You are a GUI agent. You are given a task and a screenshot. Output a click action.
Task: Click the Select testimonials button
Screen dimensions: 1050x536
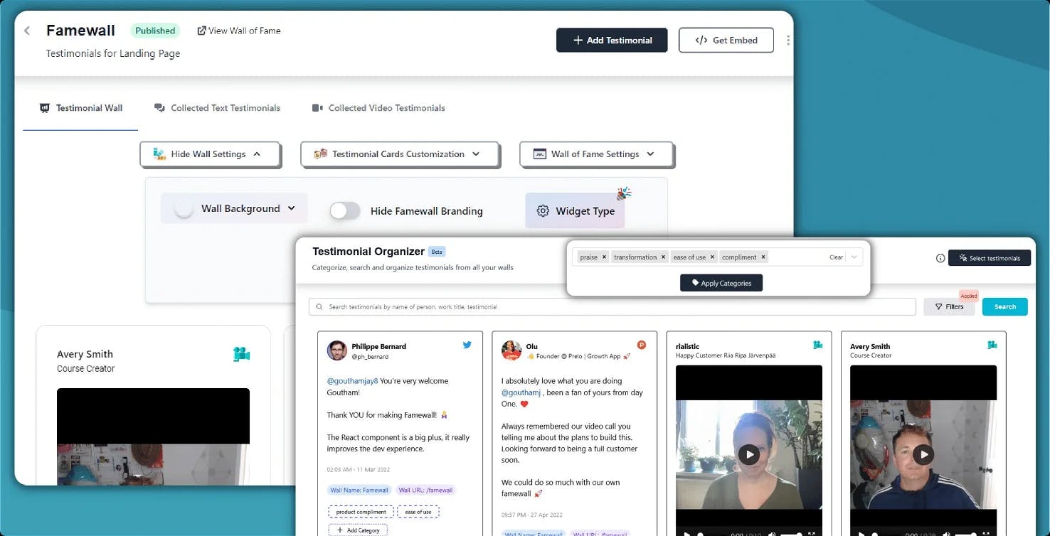pyautogui.click(x=990, y=258)
